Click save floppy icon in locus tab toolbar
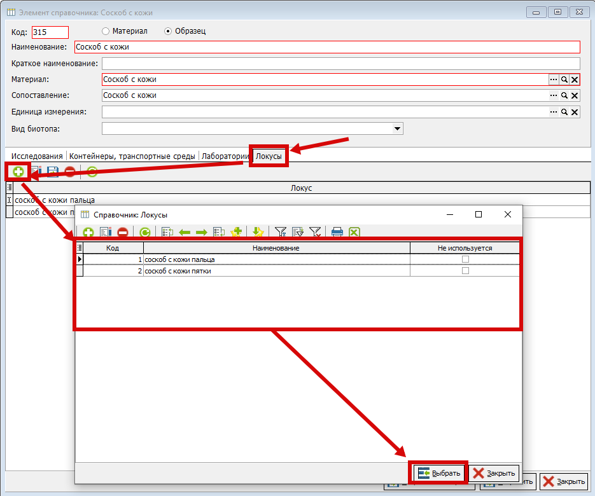This screenshot has width=595, height=496. (x=53, y=172)
